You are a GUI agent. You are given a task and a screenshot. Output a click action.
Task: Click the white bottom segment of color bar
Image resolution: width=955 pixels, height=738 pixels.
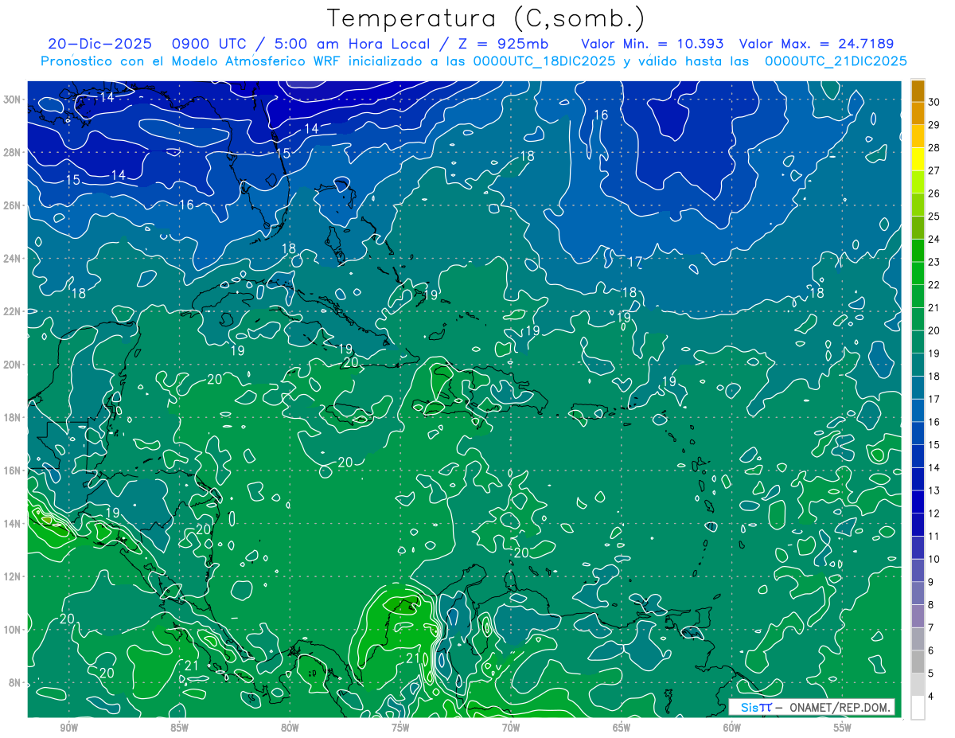[918, 708]
